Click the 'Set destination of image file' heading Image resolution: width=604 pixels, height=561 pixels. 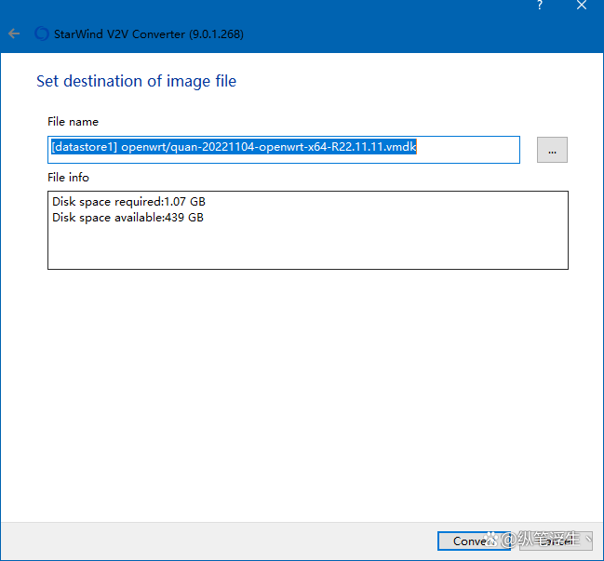(136, 81)
